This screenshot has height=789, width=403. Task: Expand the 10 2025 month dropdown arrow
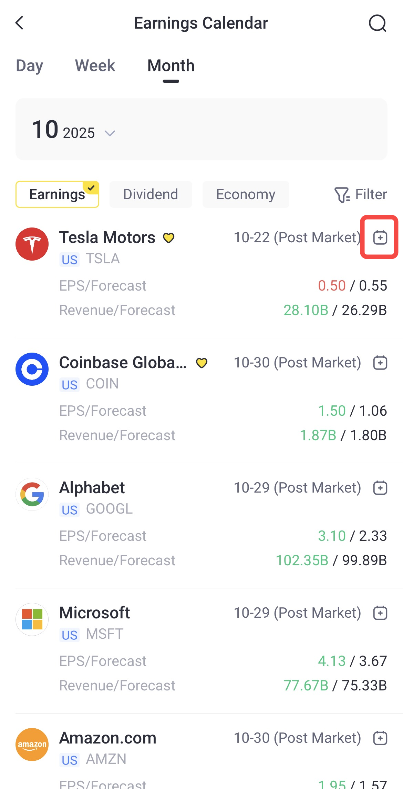(110, 133)
